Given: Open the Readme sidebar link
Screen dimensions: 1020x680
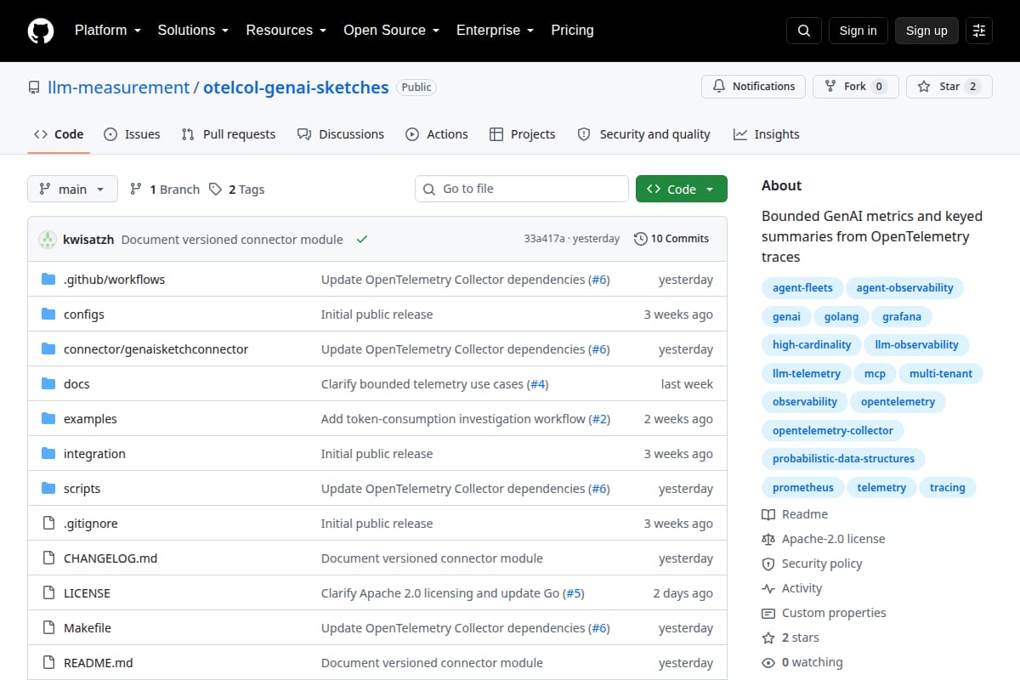Looking at the screenshot, I should [795, 514].
